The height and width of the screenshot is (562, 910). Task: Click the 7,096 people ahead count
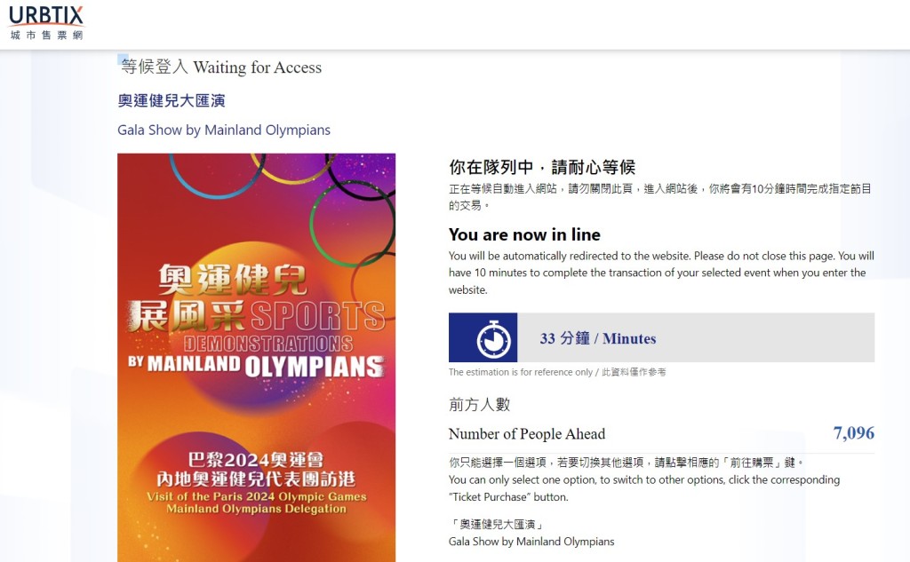tap(853, 432)
